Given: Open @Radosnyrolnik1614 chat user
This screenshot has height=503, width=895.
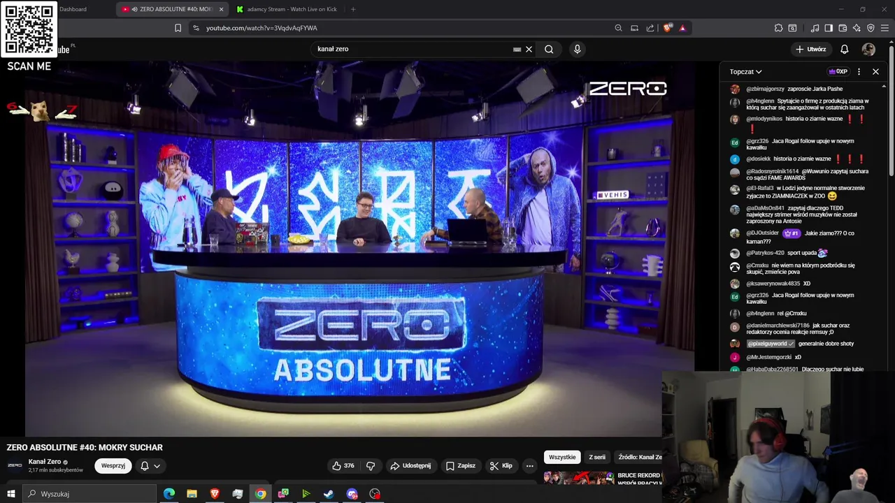Looking at the screenshot, I should click(x=772, y=171).
